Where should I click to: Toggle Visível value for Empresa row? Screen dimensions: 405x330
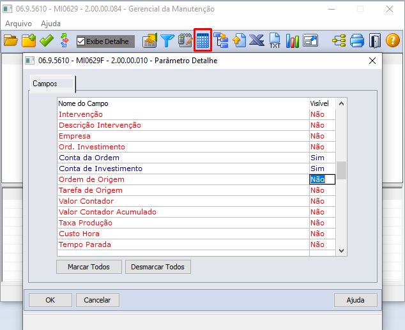tap(322, 136)
